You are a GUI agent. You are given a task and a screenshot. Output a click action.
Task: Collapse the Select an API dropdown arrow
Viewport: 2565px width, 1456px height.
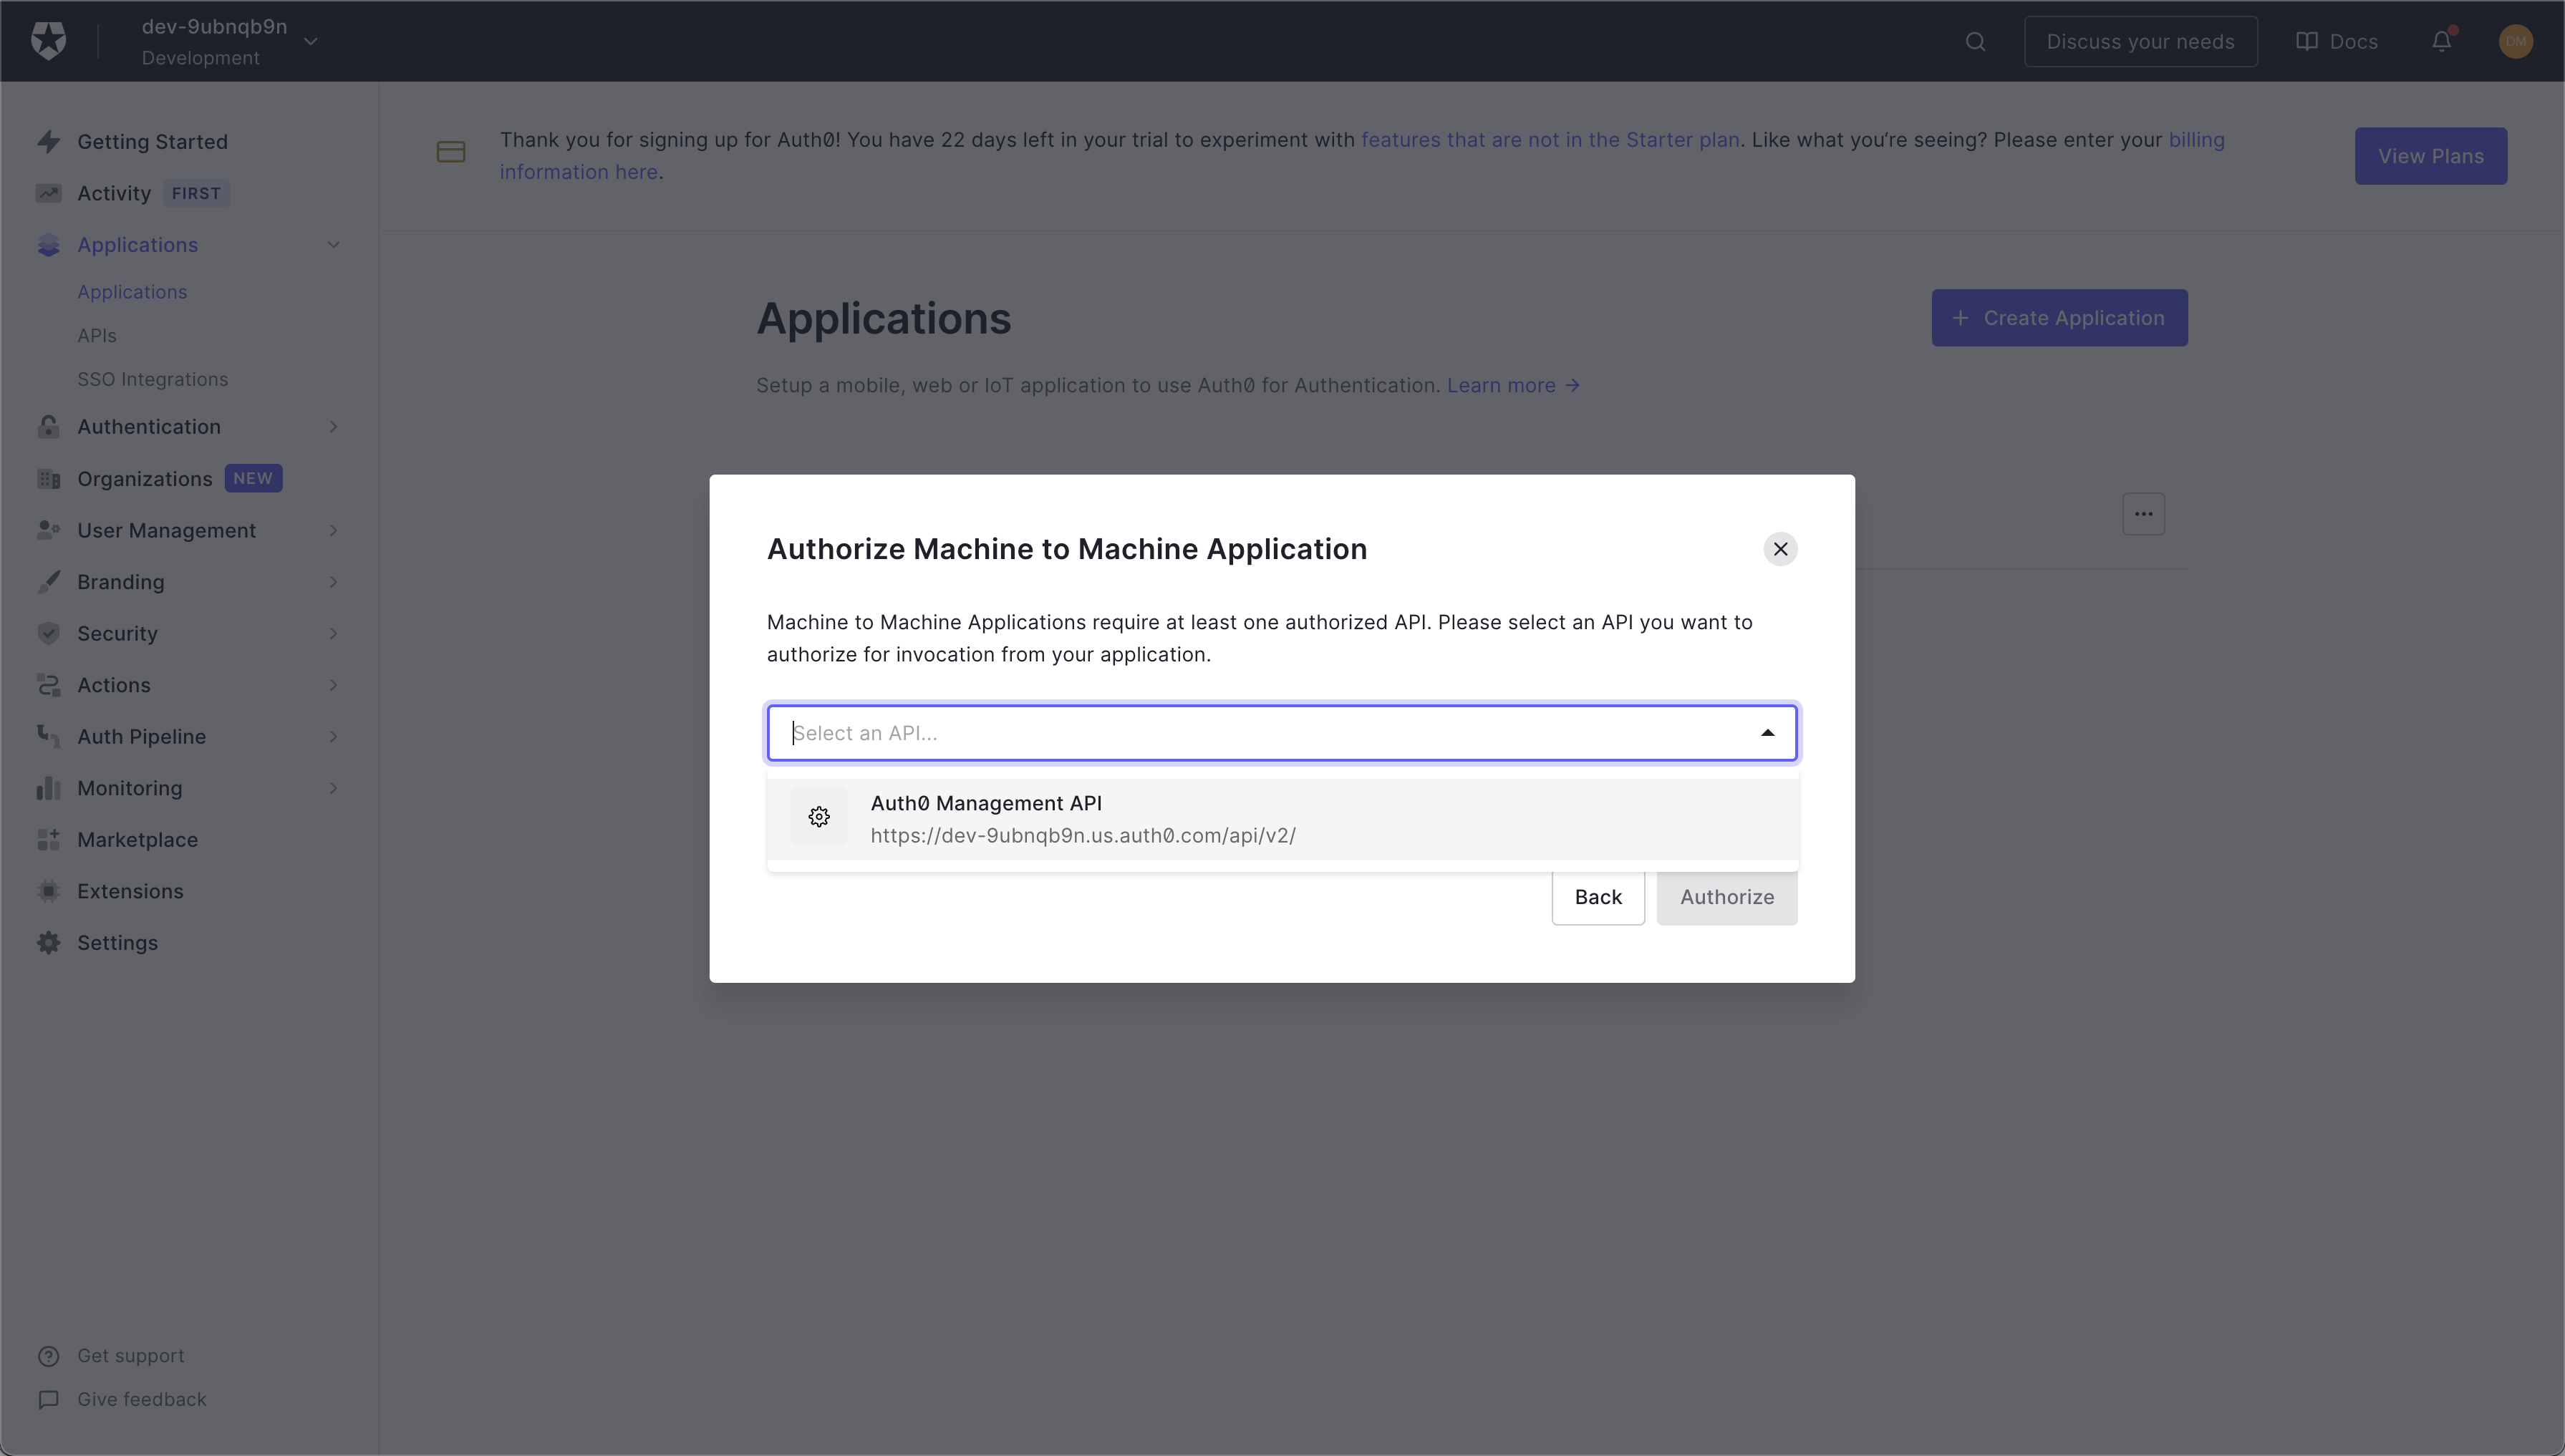click(x=1768, y=733)
